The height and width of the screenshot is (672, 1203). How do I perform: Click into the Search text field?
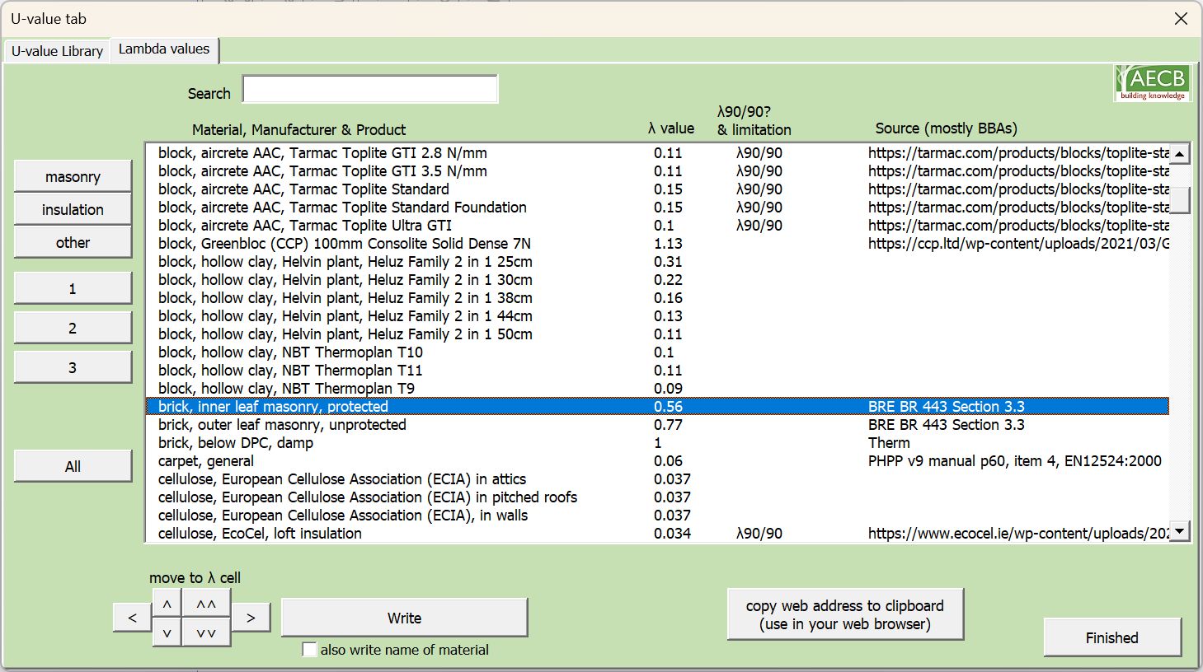370,90
